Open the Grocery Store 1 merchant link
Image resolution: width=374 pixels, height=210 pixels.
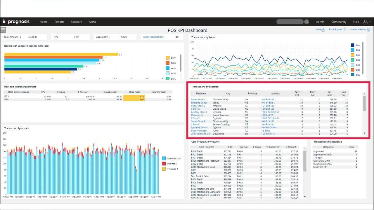click(199, 112)
